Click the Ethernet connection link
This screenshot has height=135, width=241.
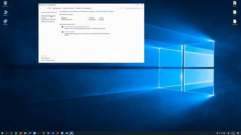(102, 19)
